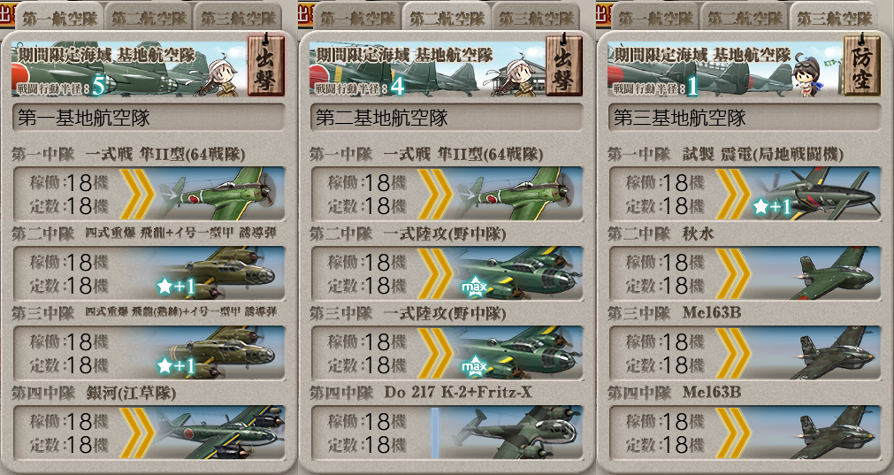Image resolution: width=894 pixels, height=475 pixels.
Task: Switch to 第三航空隊 tab in middle panel
Action: 537,18
